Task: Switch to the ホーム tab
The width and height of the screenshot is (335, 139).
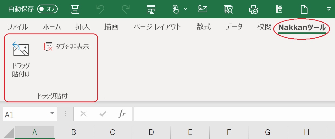Action: tap(52, 27)
